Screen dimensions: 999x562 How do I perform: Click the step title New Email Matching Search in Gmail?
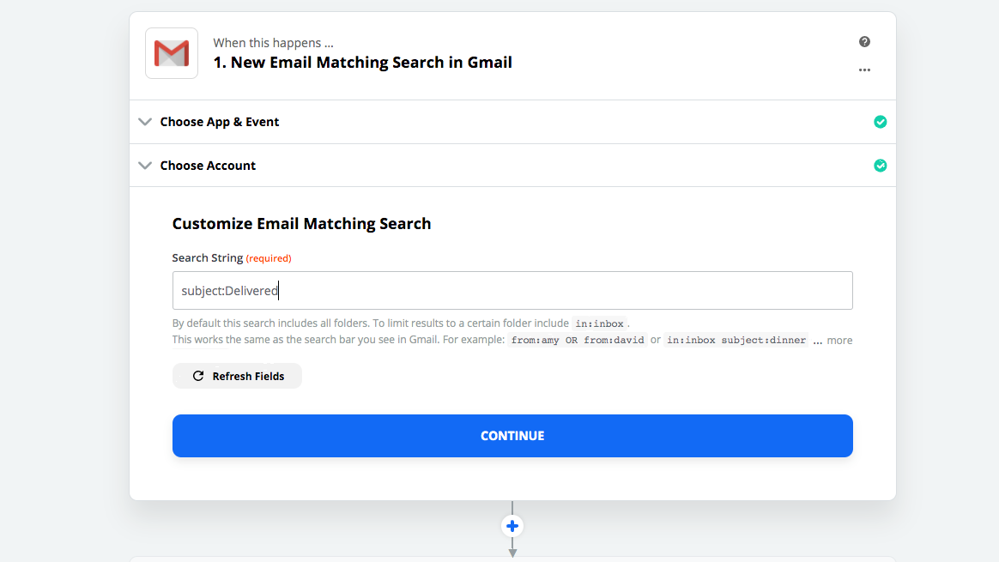pos(362,63)
